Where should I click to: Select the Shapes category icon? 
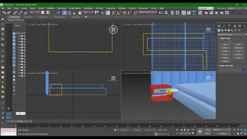[x=222, y=30]
